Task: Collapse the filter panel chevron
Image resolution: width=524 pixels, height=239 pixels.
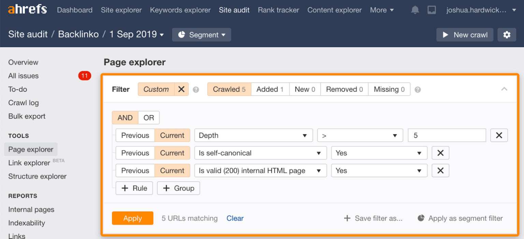Action: point(504,89)
